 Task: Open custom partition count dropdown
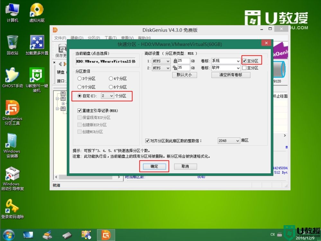coord(107,96)
